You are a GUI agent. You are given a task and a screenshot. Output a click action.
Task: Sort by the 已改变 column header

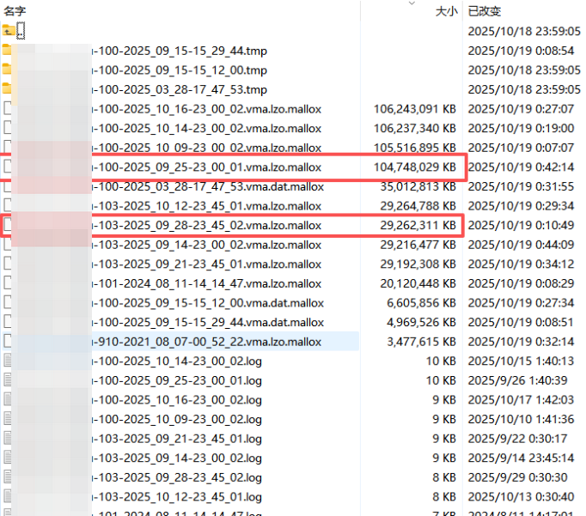(x=484, y=11)
